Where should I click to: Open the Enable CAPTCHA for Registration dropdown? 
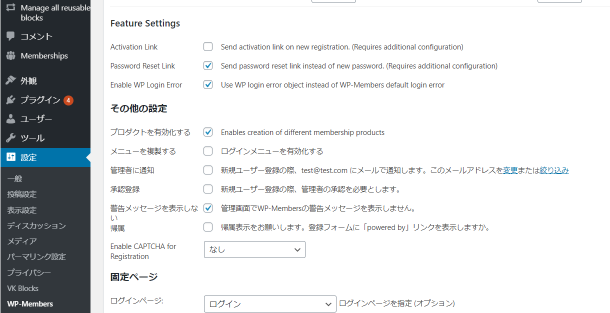click(254, 249)
